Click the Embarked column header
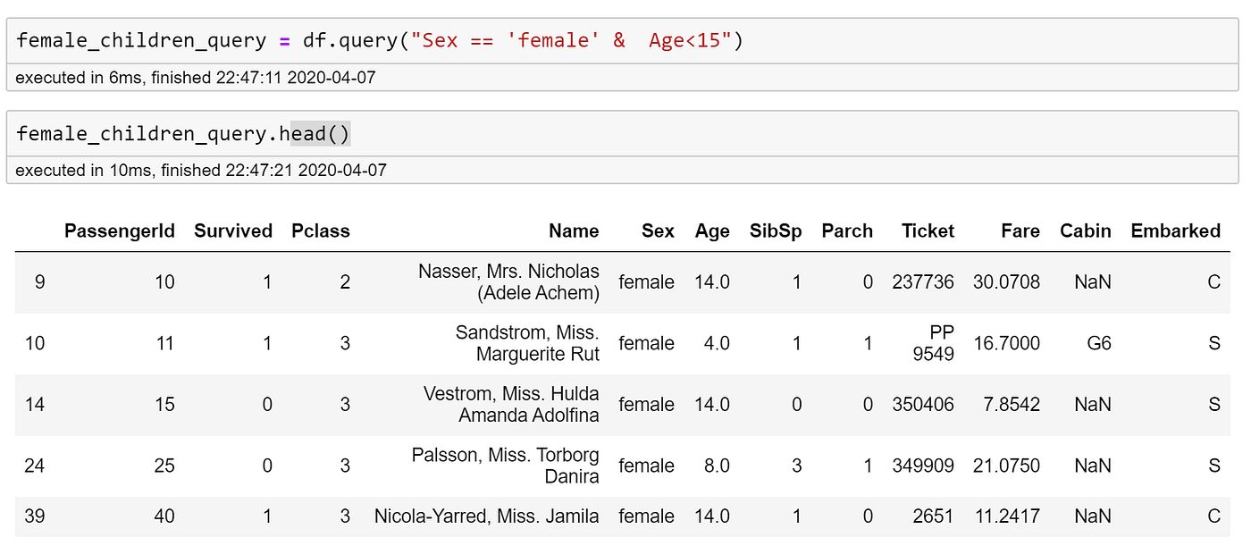Image resolution: width=1251 pixels, height=554 pixels. click(x=1175, y=231)
